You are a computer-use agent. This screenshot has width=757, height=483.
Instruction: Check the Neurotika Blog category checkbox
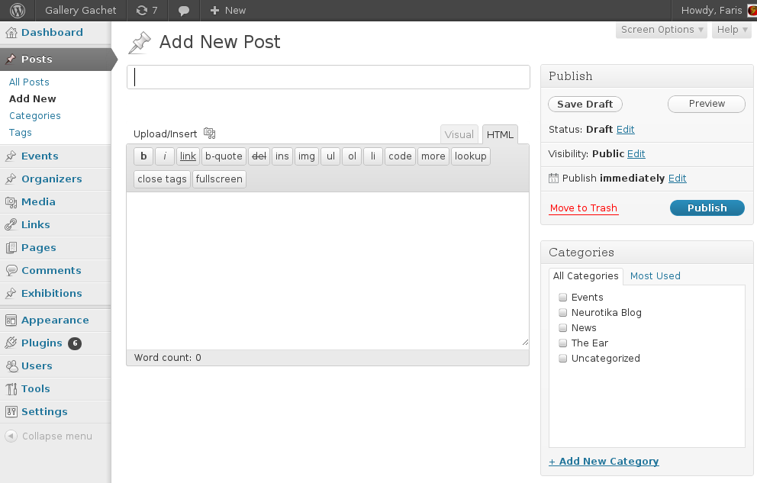click(x=563, y=312)
